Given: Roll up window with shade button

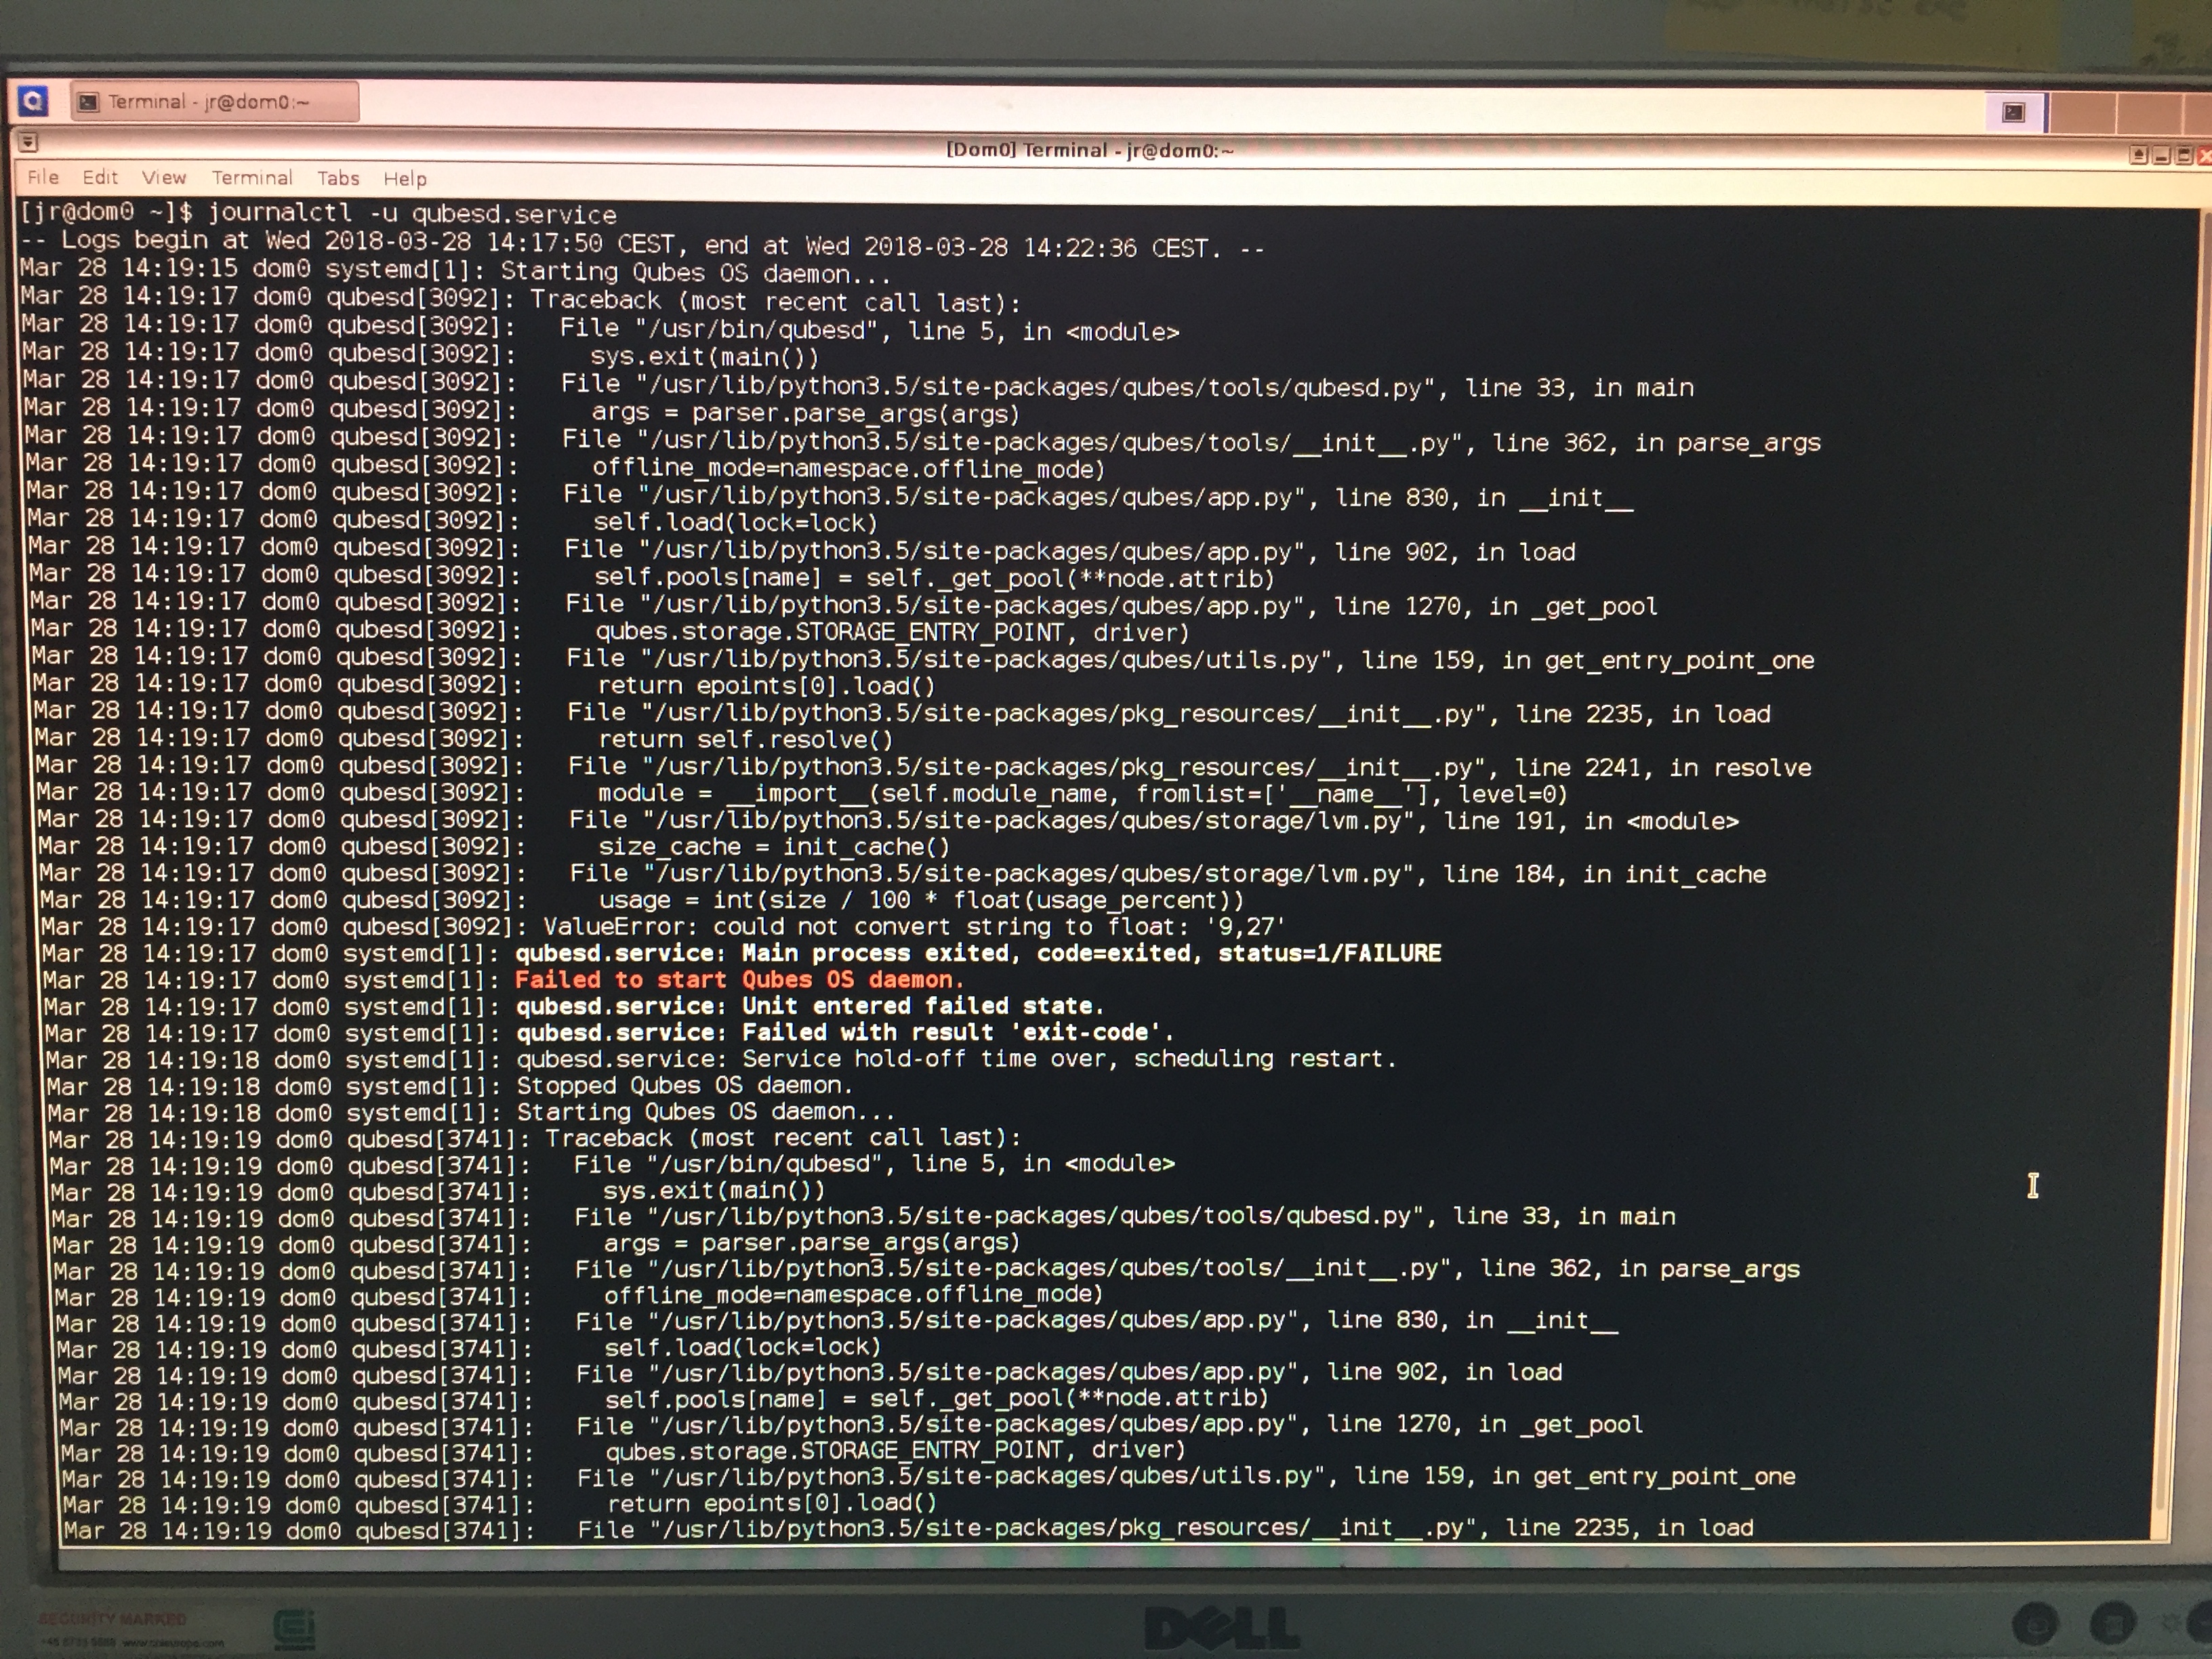Looking at the screenshot, I should coord(2139,155).
